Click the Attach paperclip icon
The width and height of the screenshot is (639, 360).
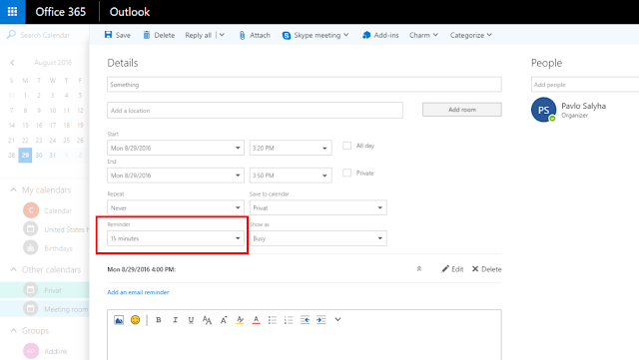pyautogui.click(x=242, y=36)
